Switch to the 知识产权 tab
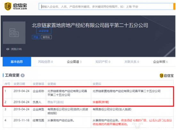Image resolution: width=176 pixels, height=130 pixels. [x=103, y=62]
